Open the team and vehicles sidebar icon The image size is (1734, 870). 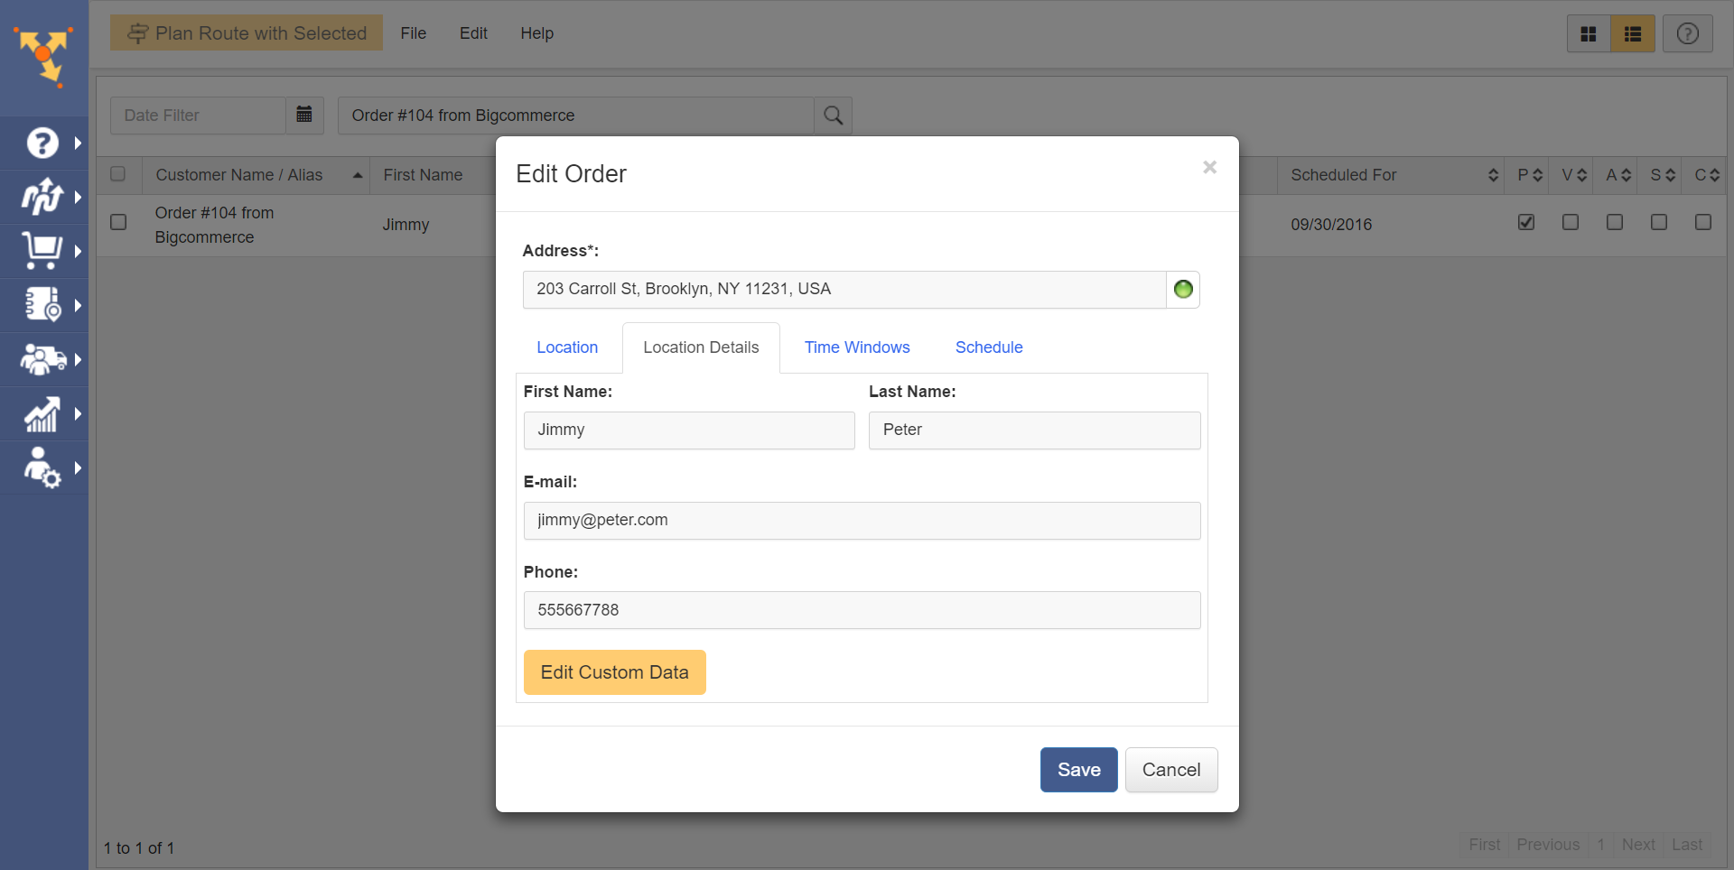point(42,360)
